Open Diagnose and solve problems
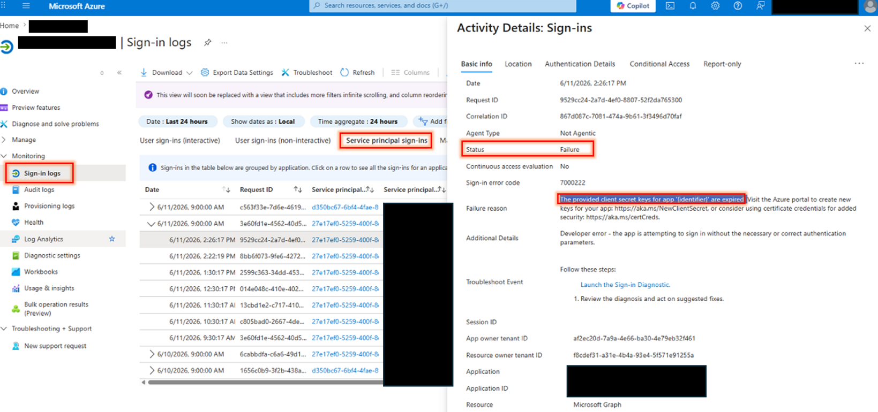This screenshot has width=878, height=412. pos(55,124)
